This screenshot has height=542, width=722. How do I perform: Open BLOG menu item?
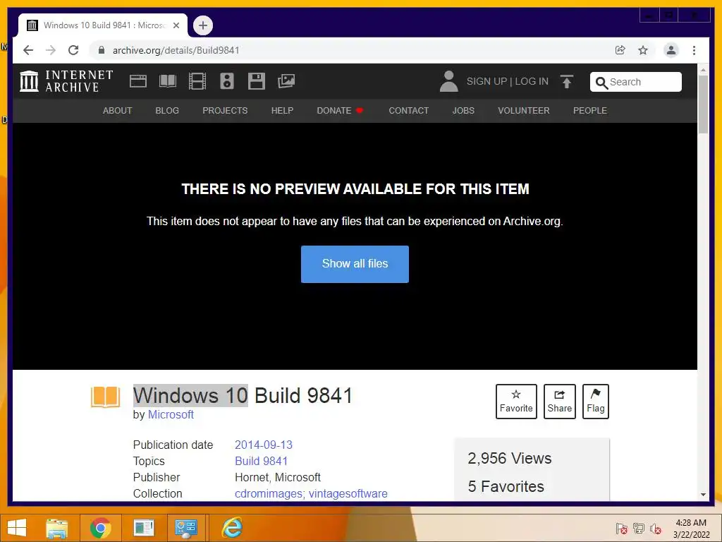tap(167, 111)
